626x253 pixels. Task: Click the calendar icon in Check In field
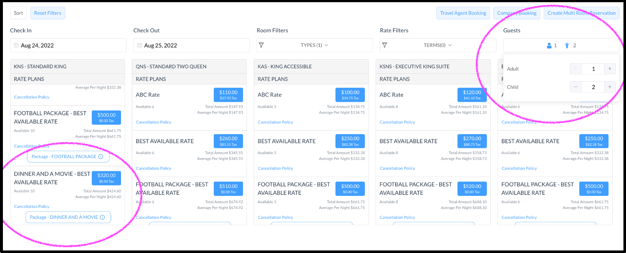(16, 45)
